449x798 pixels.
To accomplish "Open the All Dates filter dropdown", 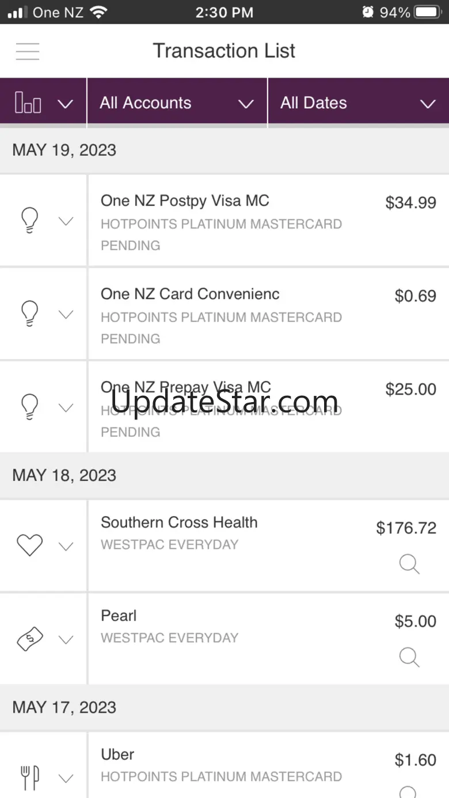I will click(x=357, y=104).
